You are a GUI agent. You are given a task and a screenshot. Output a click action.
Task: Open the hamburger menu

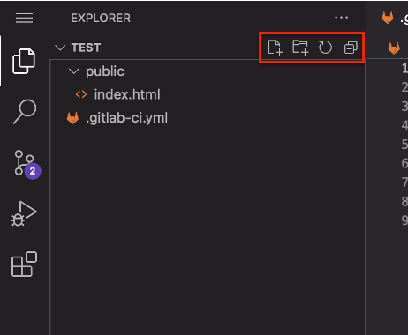(24, 18)
